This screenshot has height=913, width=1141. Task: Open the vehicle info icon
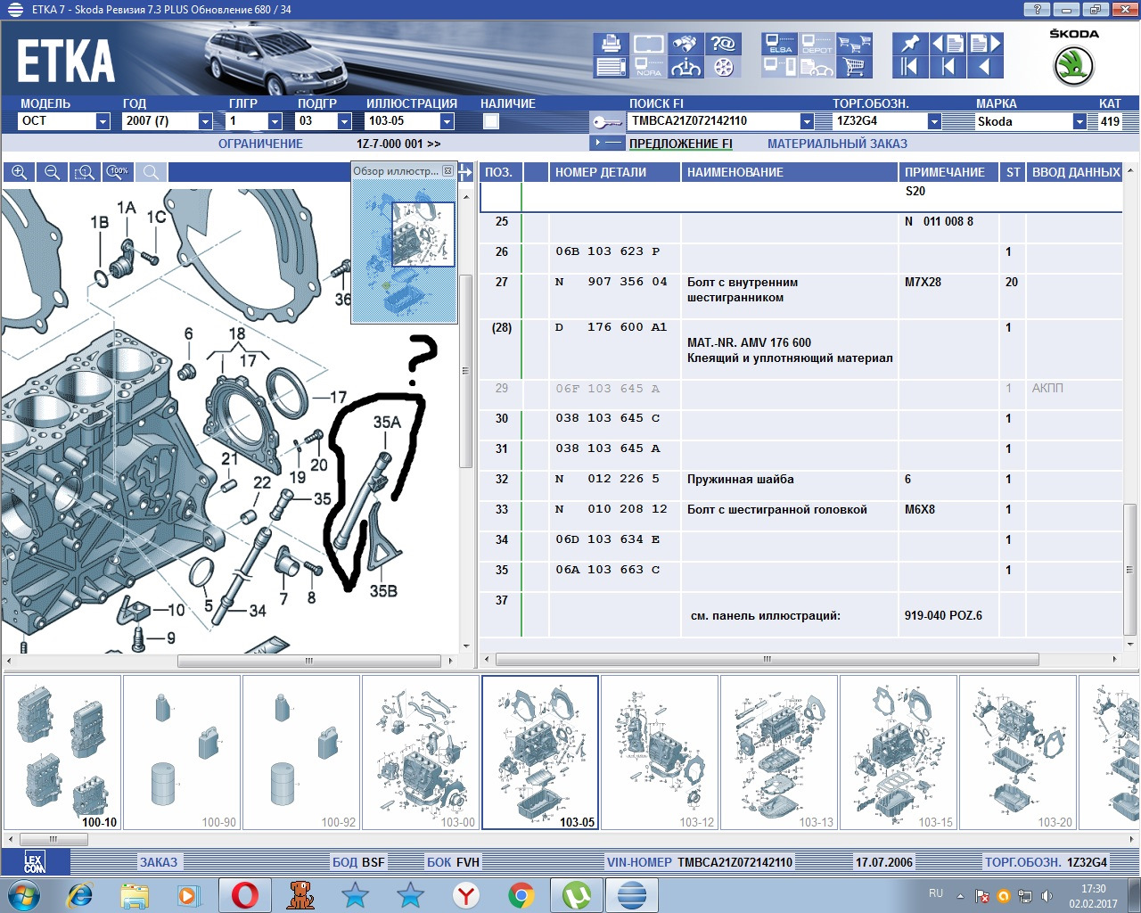pos(686,67)
